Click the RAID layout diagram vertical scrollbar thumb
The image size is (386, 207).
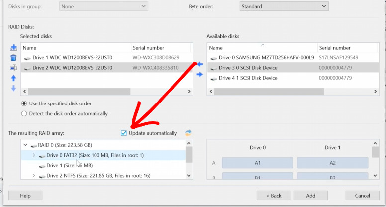(375, 152)
